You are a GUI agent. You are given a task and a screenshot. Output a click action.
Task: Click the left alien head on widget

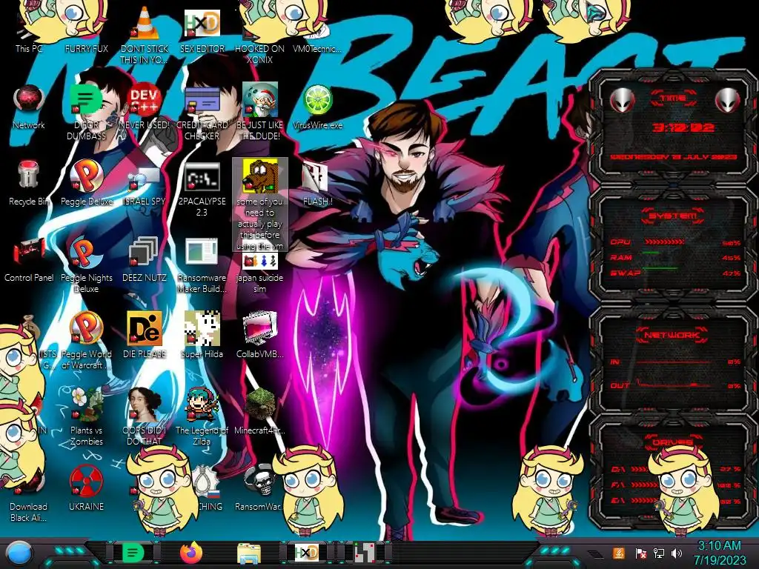(x=621, y=101)
